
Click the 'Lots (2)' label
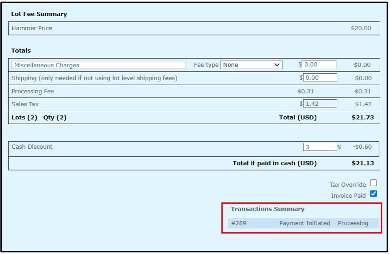[24, 118]
